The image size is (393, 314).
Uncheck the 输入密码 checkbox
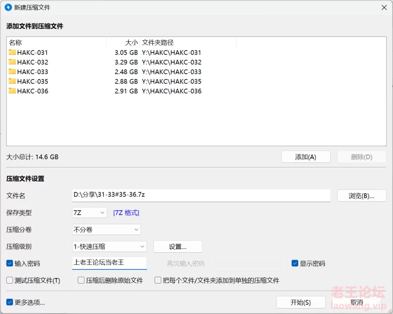click(9, 263)
